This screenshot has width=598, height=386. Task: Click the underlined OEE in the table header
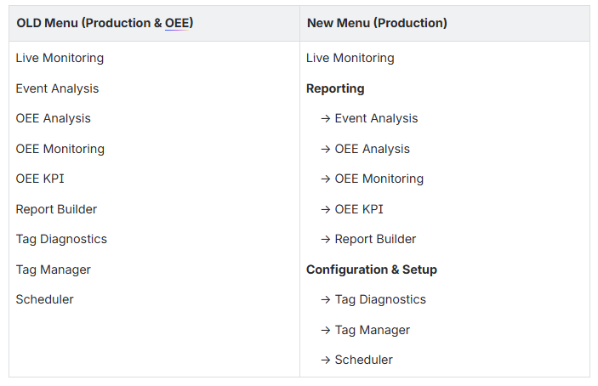point(177,23)
